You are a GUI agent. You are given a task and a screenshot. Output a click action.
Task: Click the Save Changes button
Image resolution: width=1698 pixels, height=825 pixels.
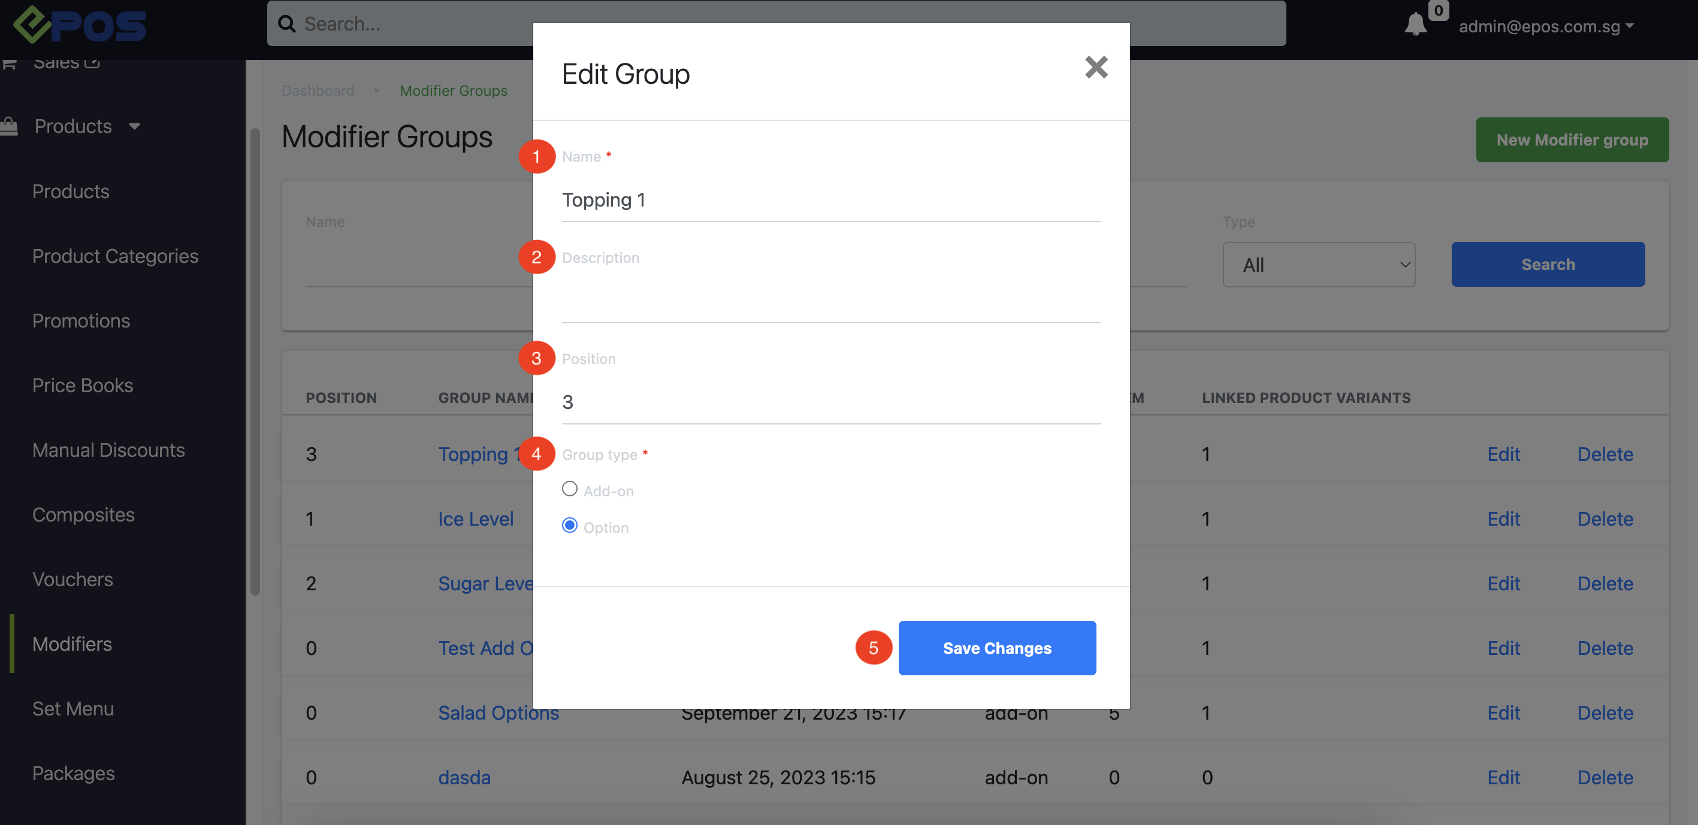[x=996, y=648]
